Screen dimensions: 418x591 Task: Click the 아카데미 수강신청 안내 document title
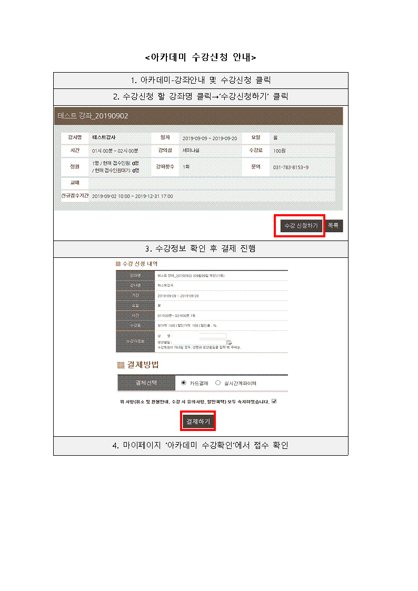201,57
